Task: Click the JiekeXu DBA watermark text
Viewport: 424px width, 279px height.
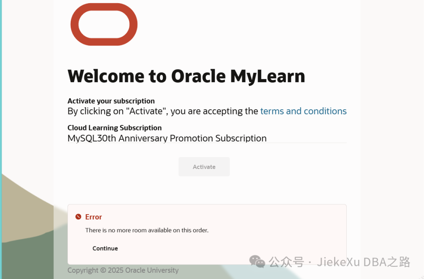Action: [340, 262]
